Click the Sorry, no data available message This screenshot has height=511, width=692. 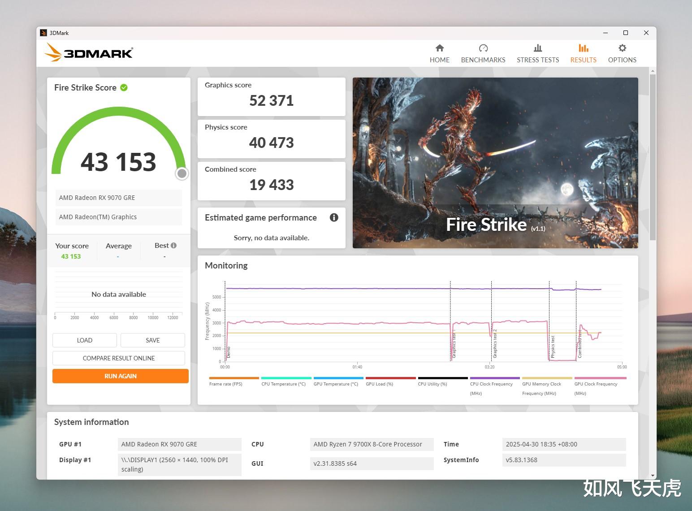pyautogui.click(x=272, y=238)
